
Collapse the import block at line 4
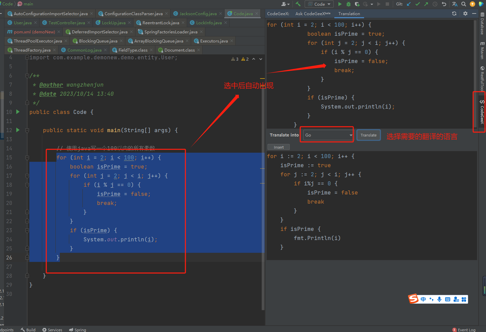coord(27,58)
